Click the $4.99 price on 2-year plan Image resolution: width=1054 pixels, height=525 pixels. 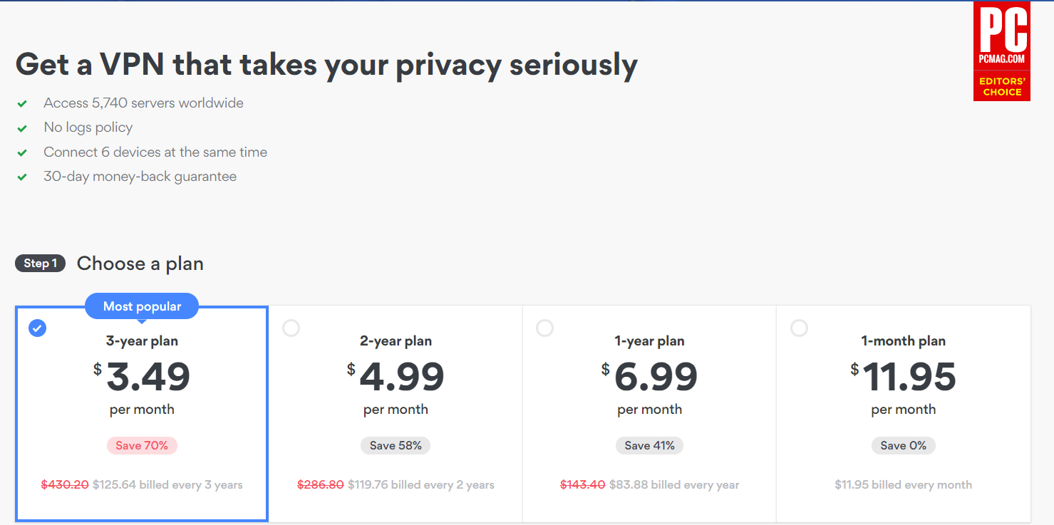tap(401, 377)
